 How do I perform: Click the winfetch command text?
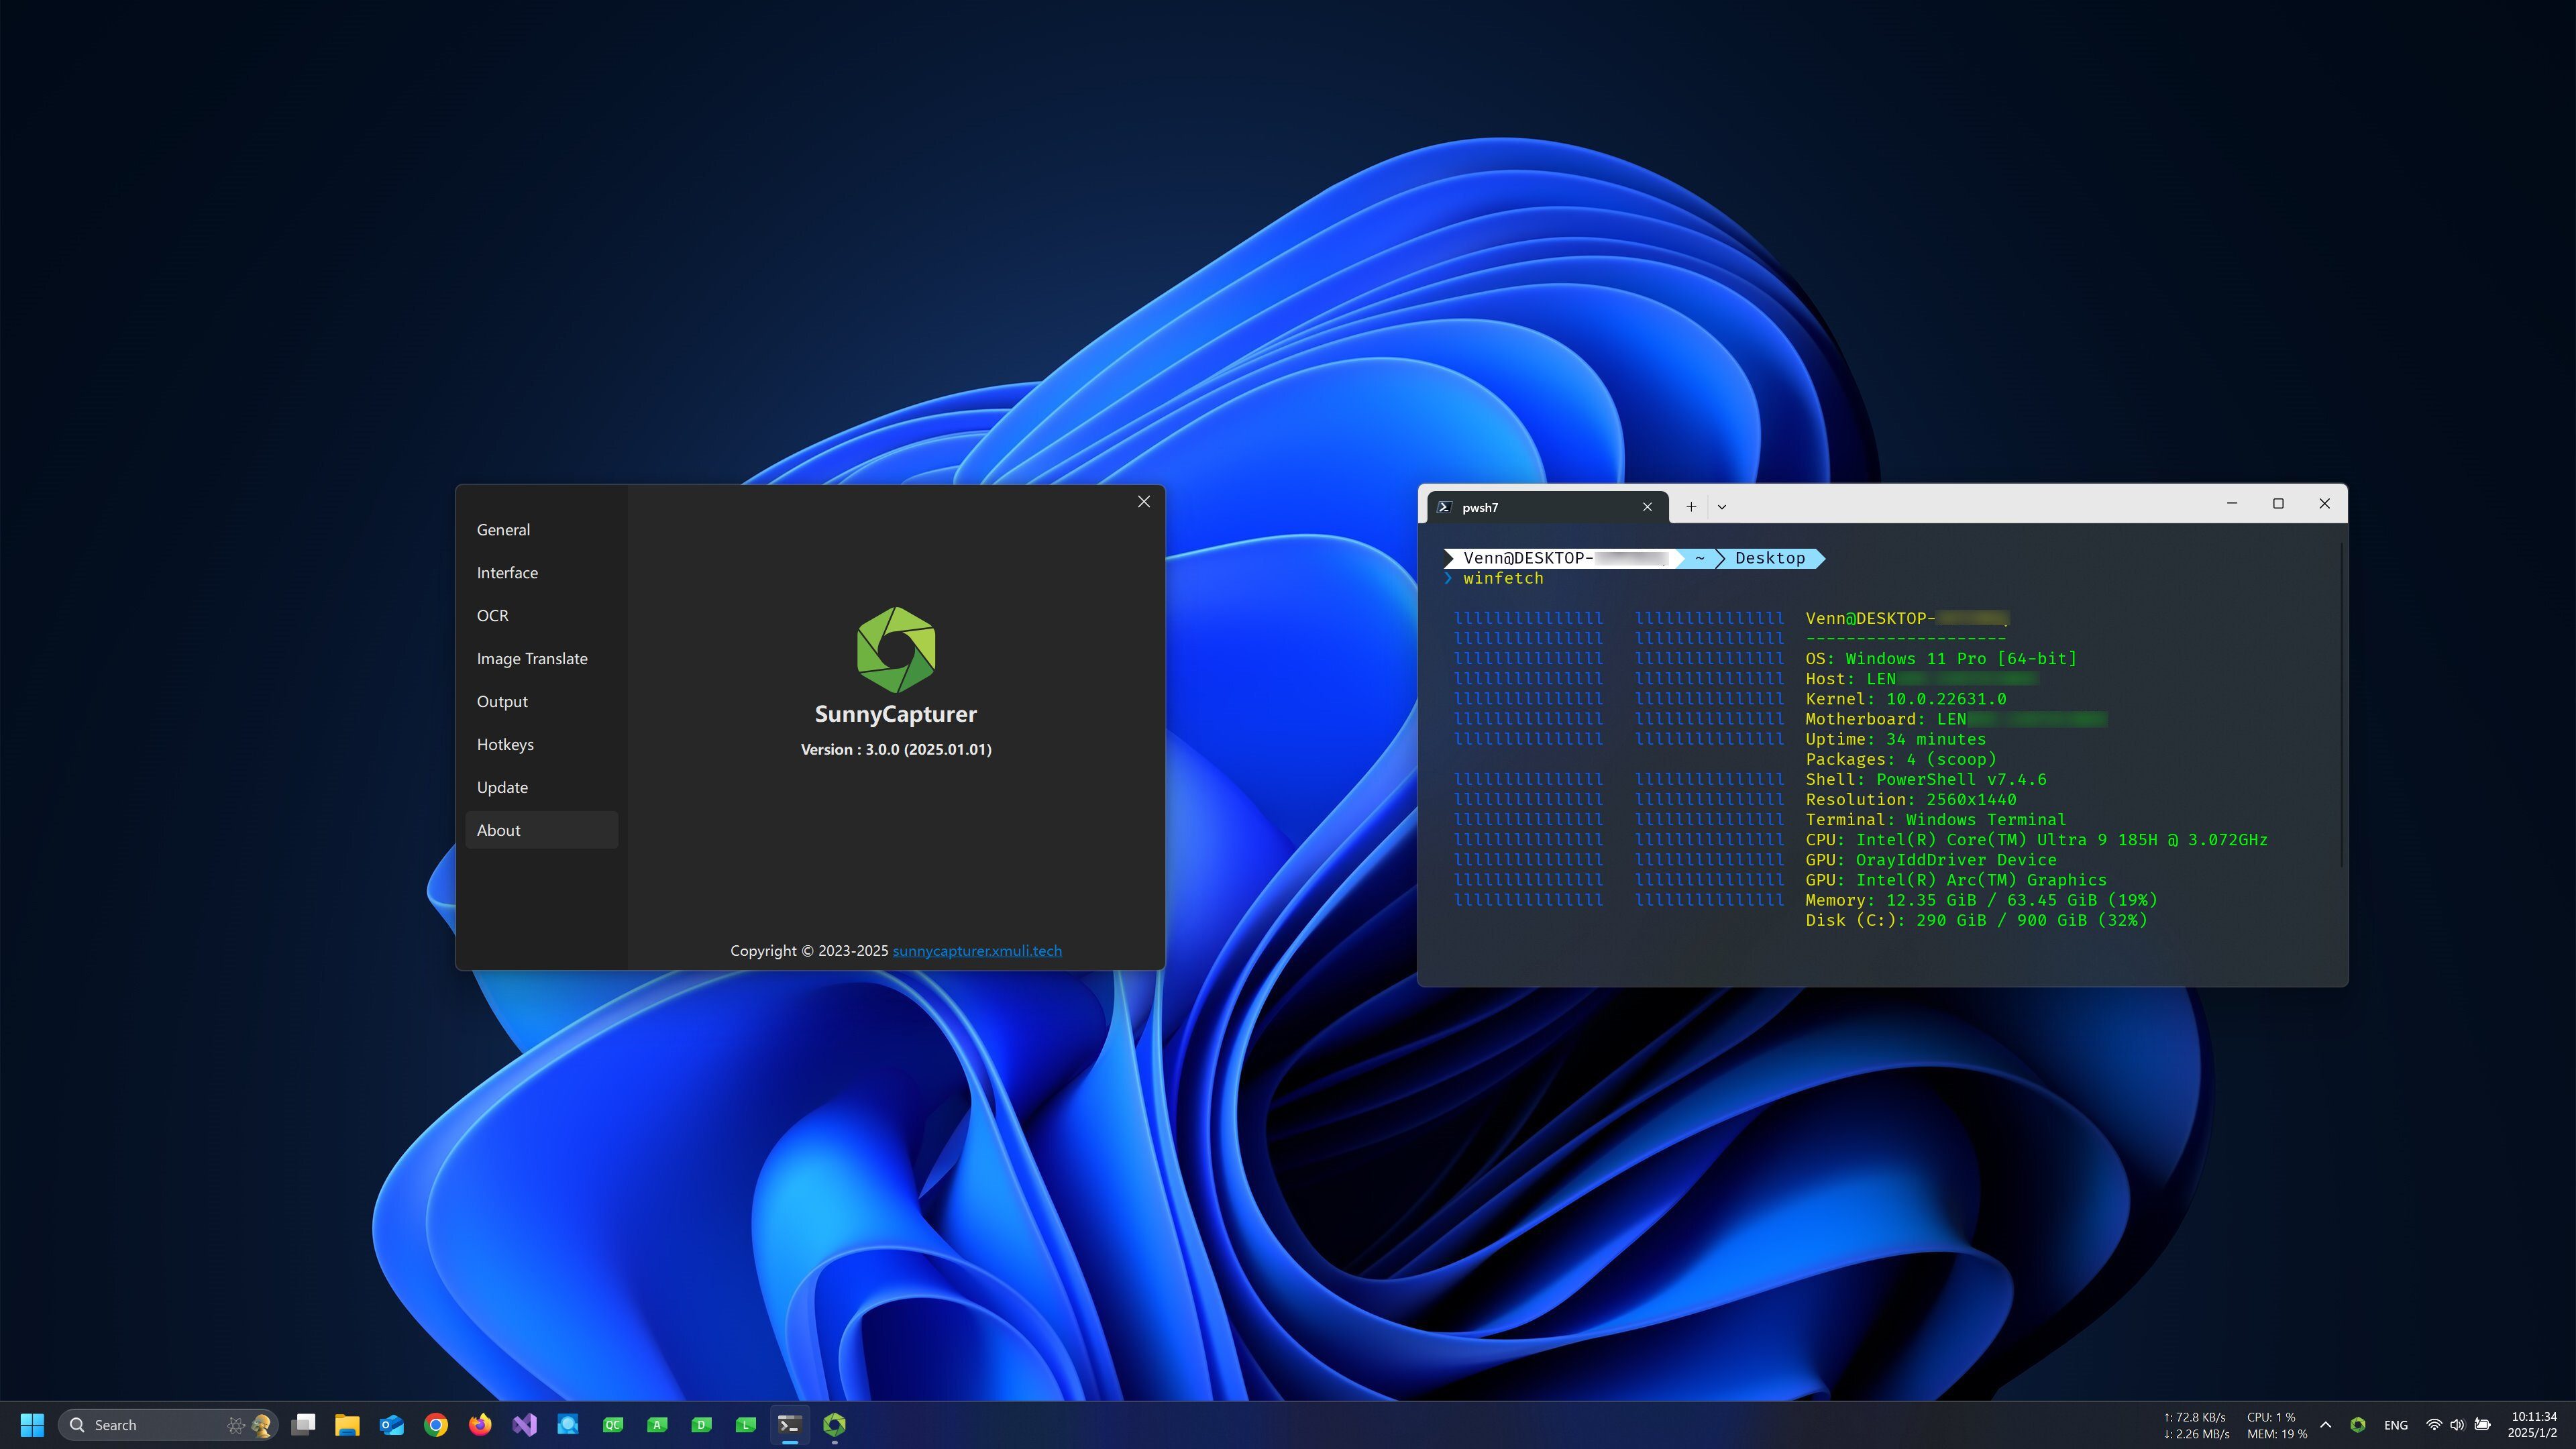(x=1503, y=579)
